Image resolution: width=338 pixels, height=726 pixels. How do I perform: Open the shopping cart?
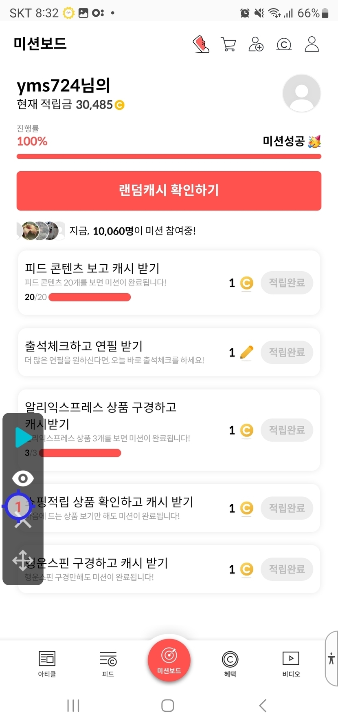[x=228, y=44]
